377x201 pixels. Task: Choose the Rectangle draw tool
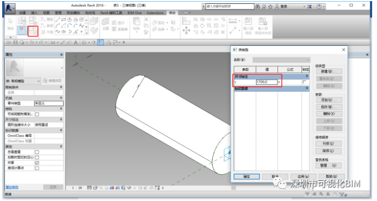click(63, 20)
